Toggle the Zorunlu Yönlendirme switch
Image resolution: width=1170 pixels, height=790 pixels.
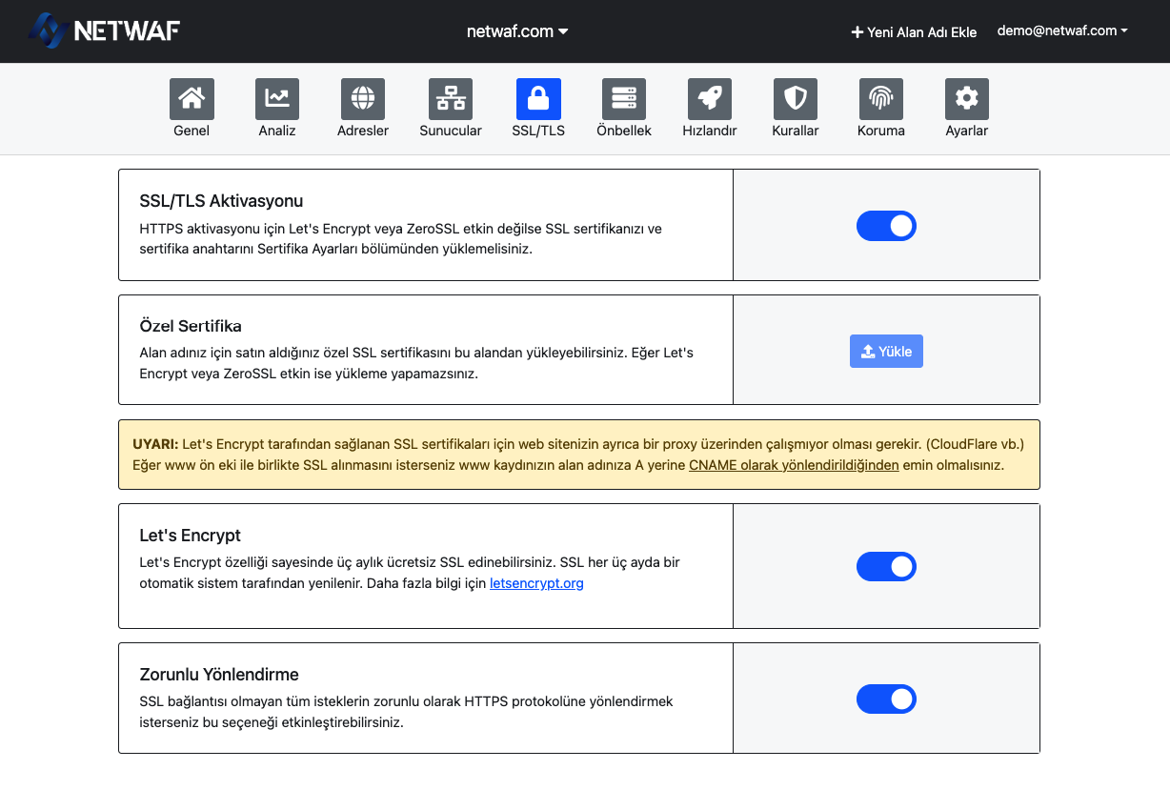tap(886, 699)
